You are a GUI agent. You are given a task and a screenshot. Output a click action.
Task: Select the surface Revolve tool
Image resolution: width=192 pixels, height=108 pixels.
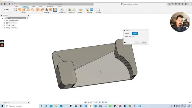point(24,10)
